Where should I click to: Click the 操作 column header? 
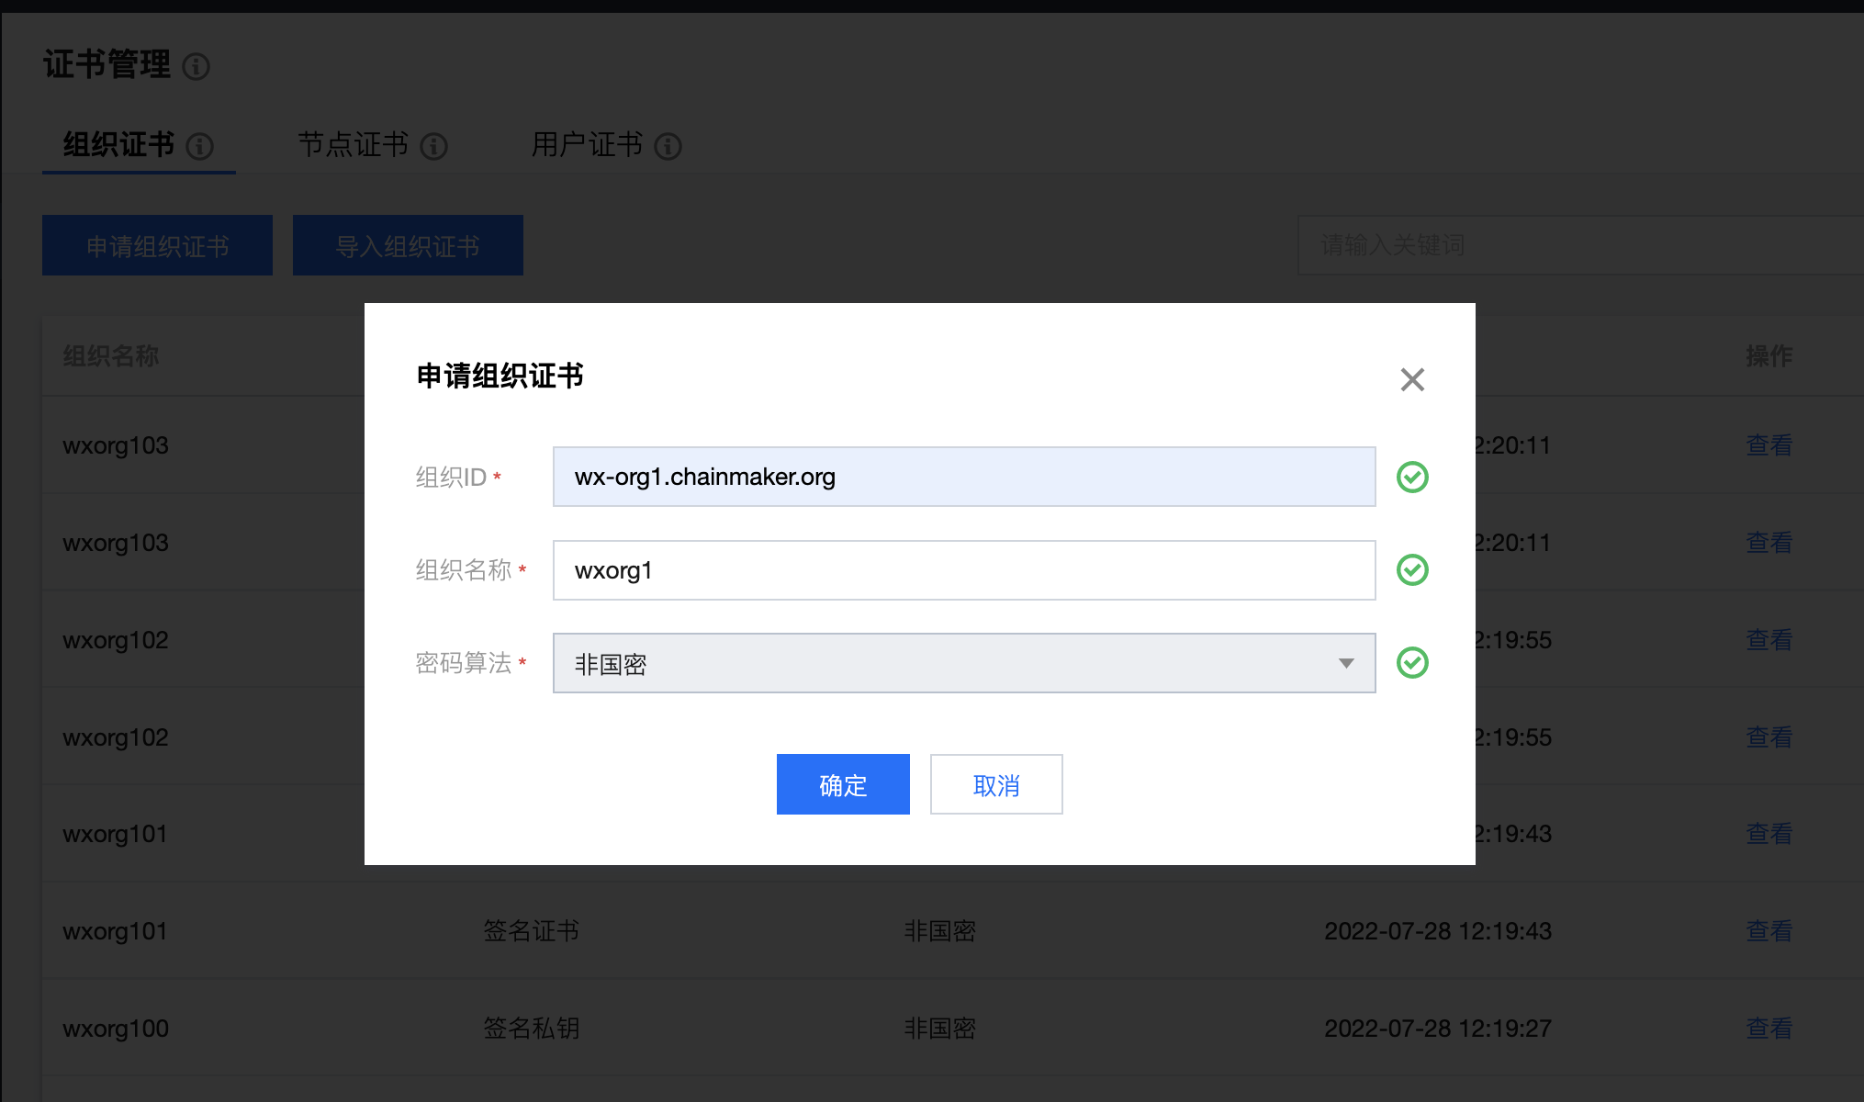click(x=1769, y=356)
